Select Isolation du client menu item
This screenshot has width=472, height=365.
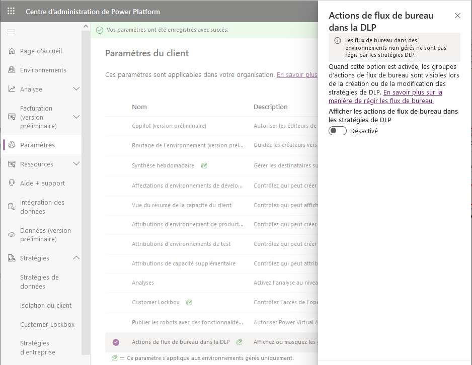pos(46,306)
